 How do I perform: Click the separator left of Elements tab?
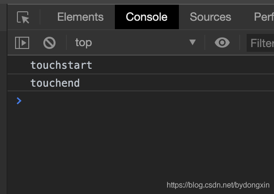pos(40,17)
